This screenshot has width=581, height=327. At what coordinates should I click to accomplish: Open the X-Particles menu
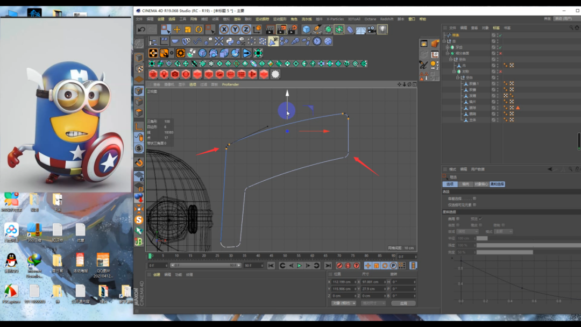(x=335, y=19)
